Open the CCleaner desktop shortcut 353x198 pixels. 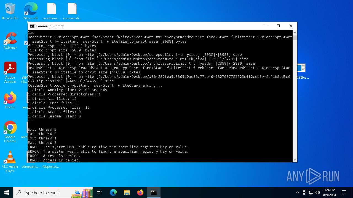pos(10,41)
